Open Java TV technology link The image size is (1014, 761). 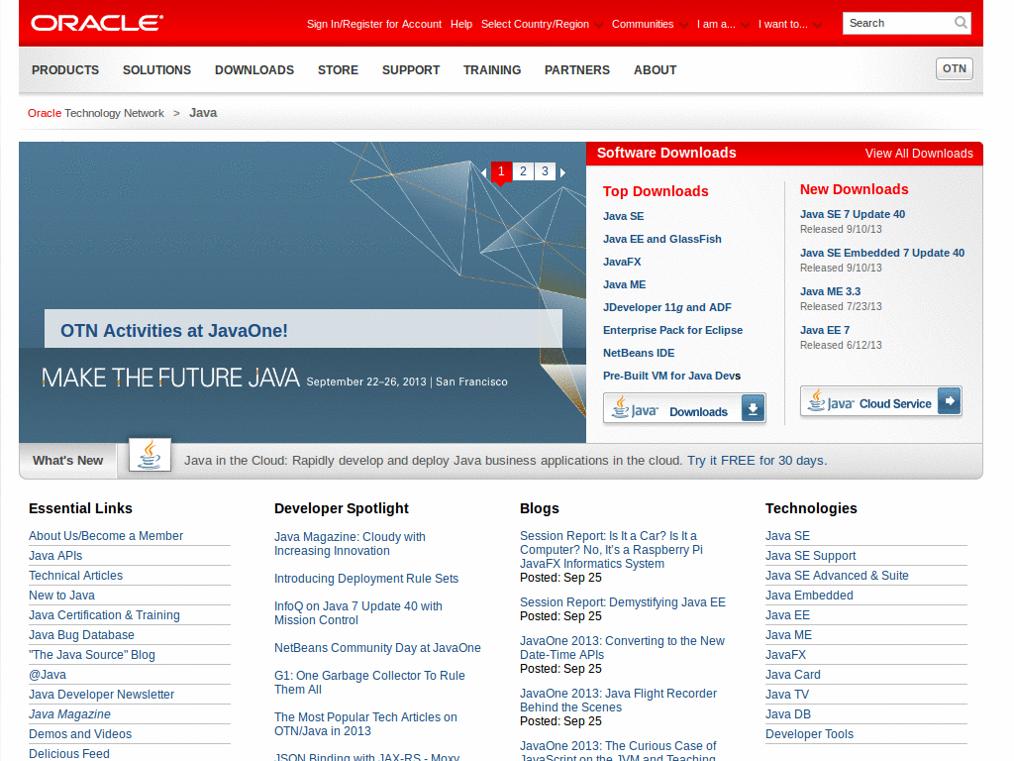787,695
